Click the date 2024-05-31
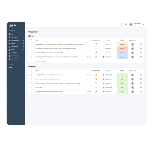 tap(108, 83)
